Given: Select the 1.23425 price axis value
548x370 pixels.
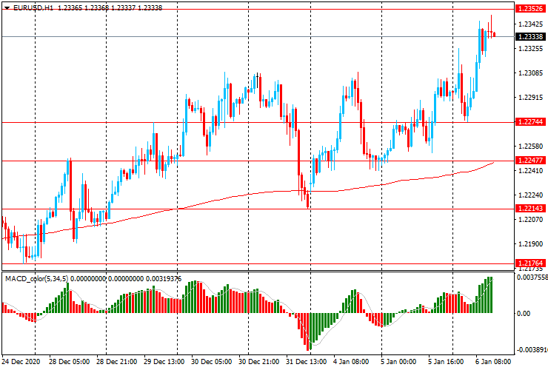Looking at the screenshot, I should coord(531,24).
